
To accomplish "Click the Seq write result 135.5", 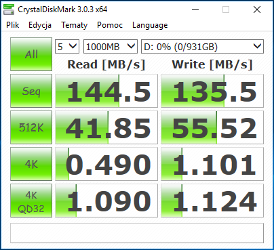I will click(x=212, y=91).
